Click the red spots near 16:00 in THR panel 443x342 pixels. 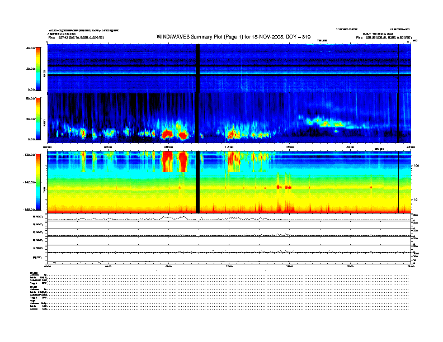tap(284, 187)
